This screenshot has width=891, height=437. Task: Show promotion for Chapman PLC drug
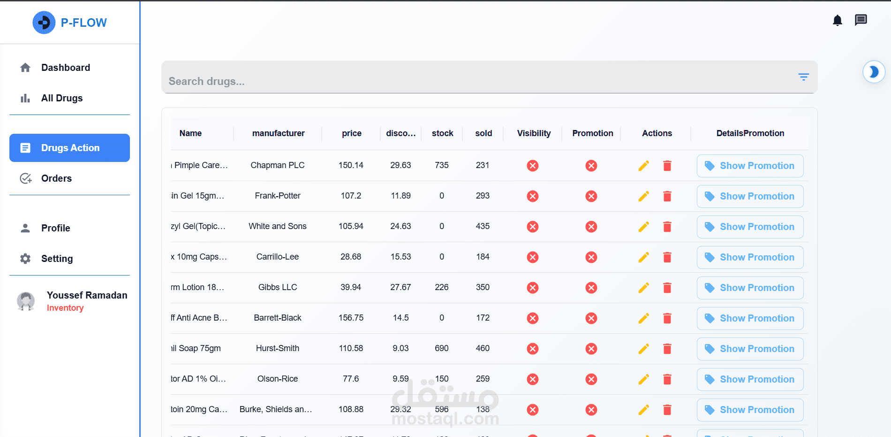point(750,166)
